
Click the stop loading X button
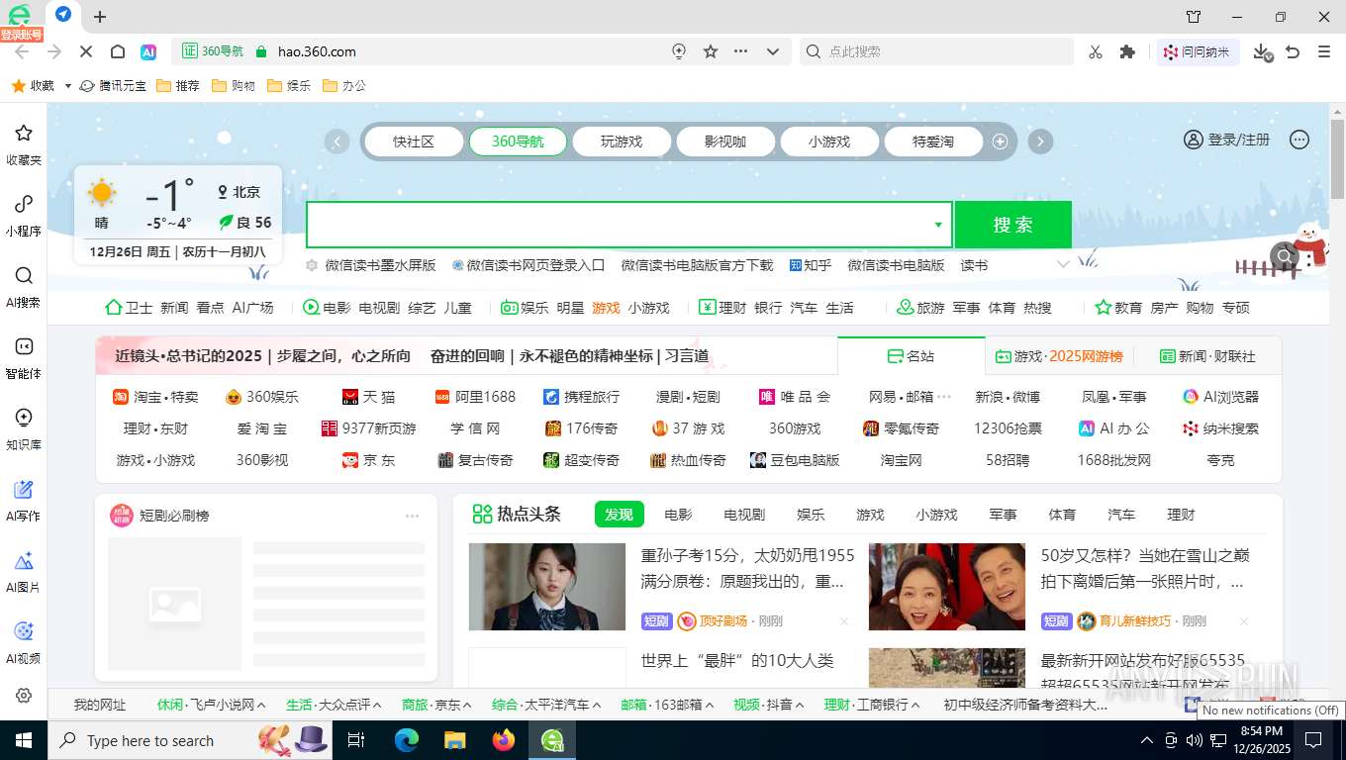pos(85,51)
